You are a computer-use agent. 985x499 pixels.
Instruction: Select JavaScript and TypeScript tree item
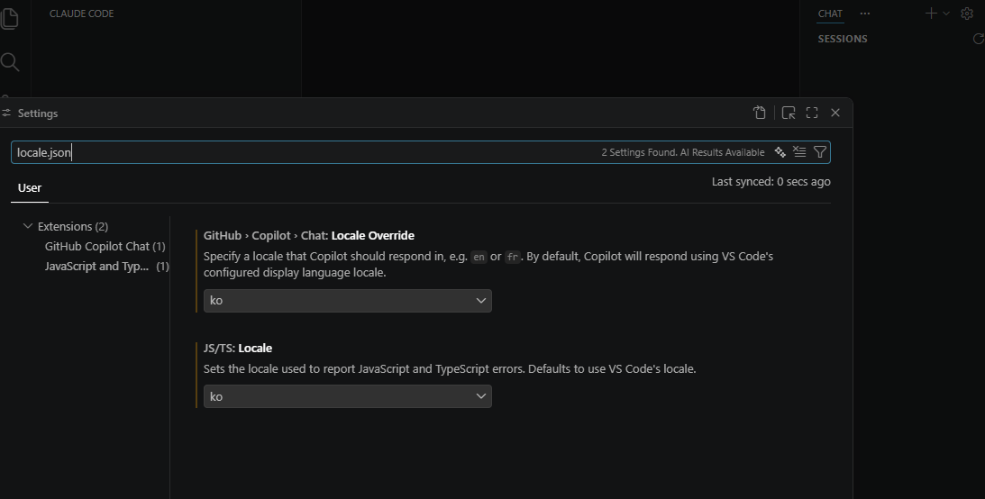coord(107,266)
